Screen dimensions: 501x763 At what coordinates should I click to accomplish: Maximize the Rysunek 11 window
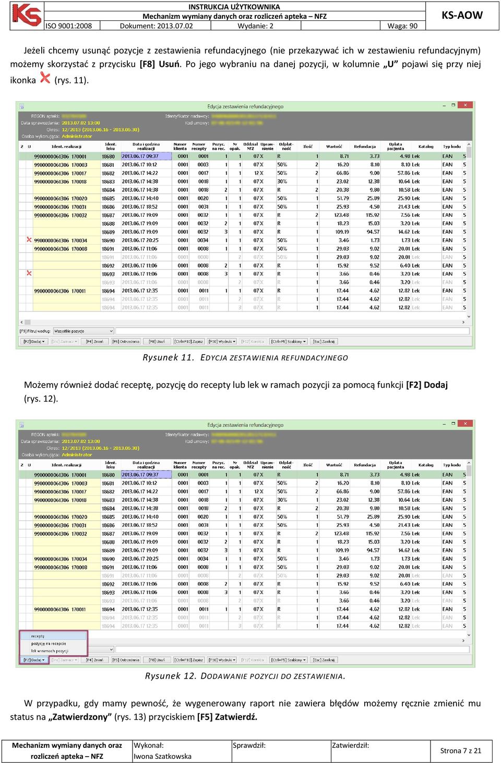coord(454,105)
